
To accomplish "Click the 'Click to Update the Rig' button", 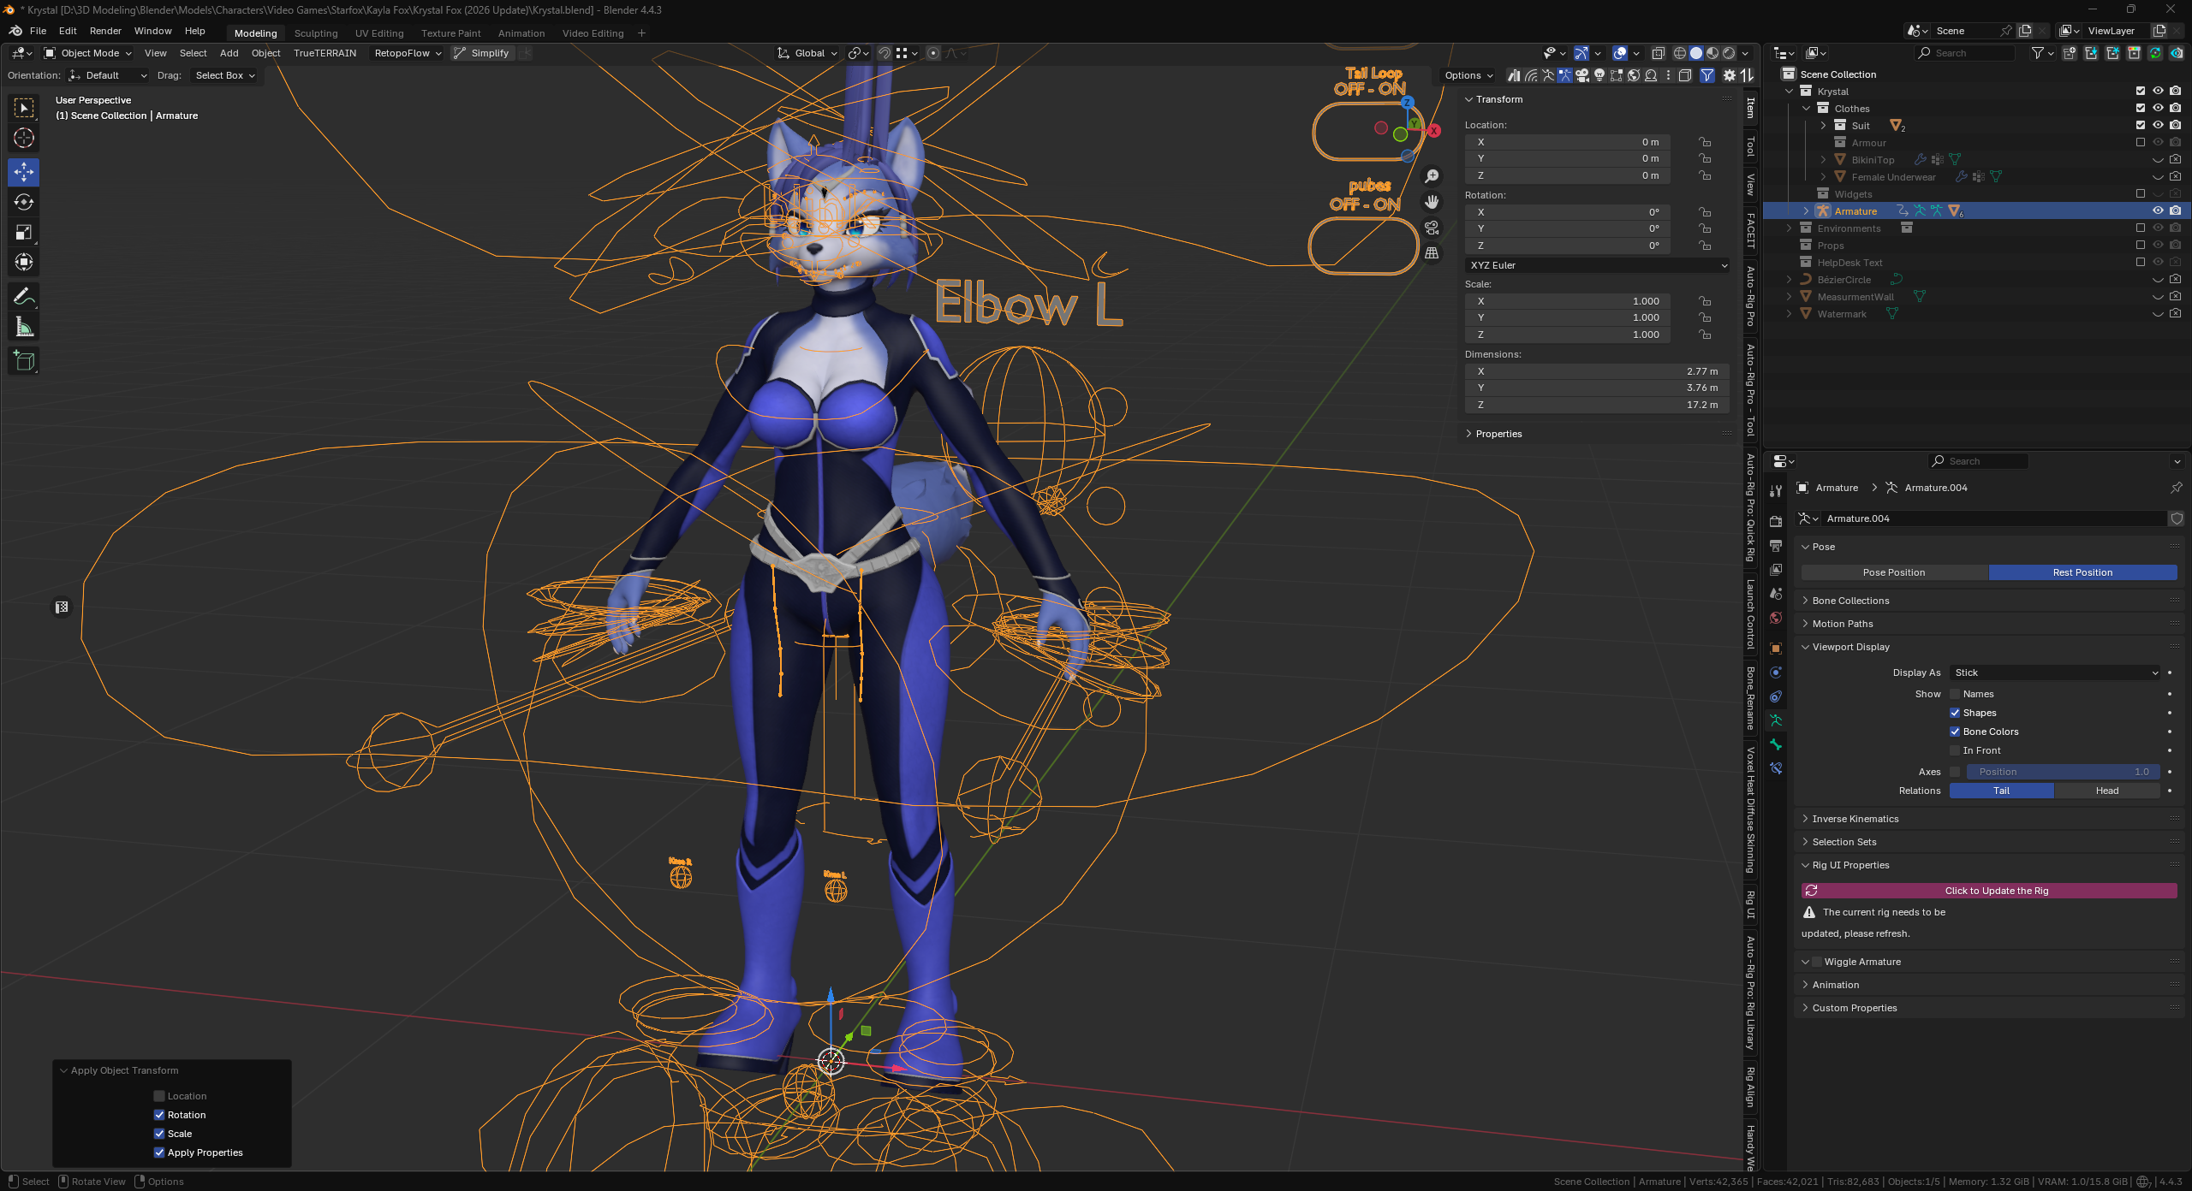I will pyautogui.click(x=1989, y=891).
